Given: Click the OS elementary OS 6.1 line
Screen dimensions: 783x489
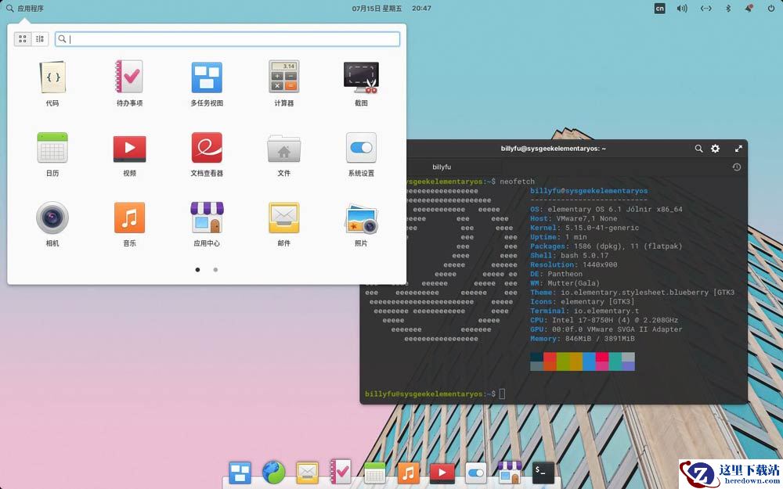Looking at the screenshot, I should pos(606,209).
